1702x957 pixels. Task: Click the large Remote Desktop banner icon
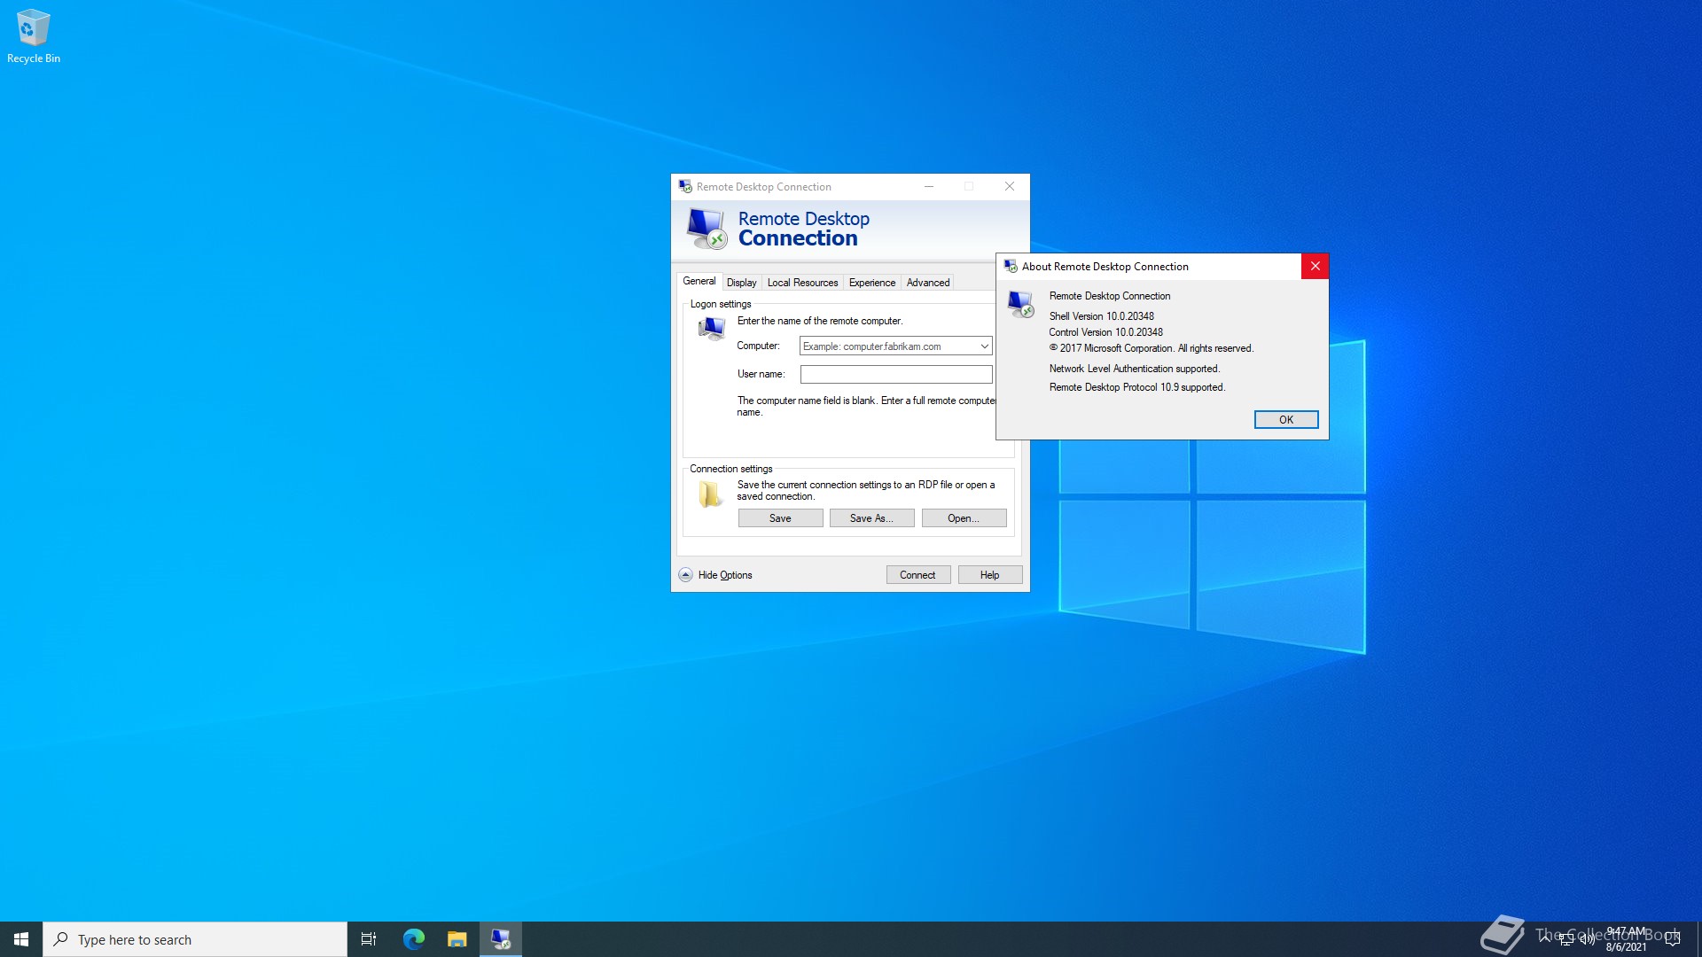click(707, 229)
